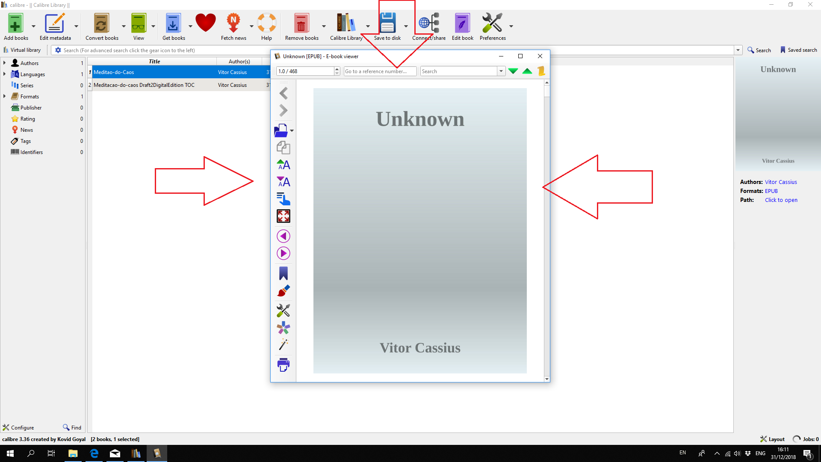821x462 pixels.
Task: Open the Convert books tool
Action: pyautogui.click(x=101, y=24)
